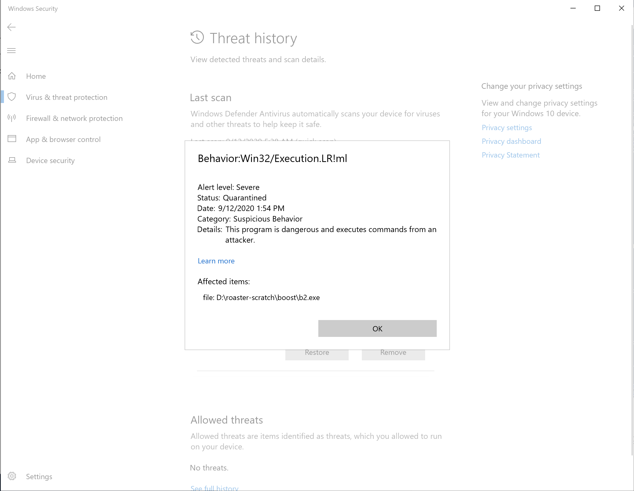Open Firewall & network protection
Image resolution: width=634 pixels, height=491 pixels.
74,119
